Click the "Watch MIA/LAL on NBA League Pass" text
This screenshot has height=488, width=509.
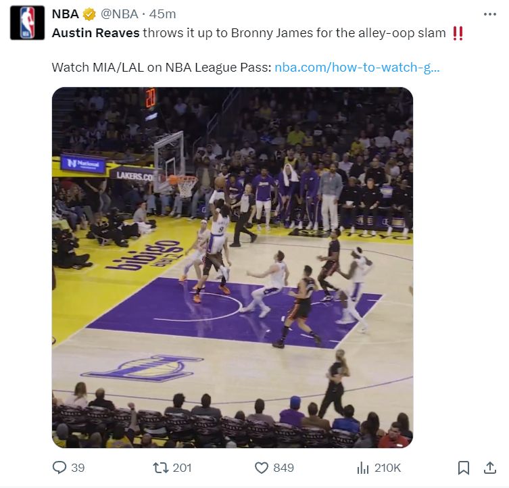162,68
